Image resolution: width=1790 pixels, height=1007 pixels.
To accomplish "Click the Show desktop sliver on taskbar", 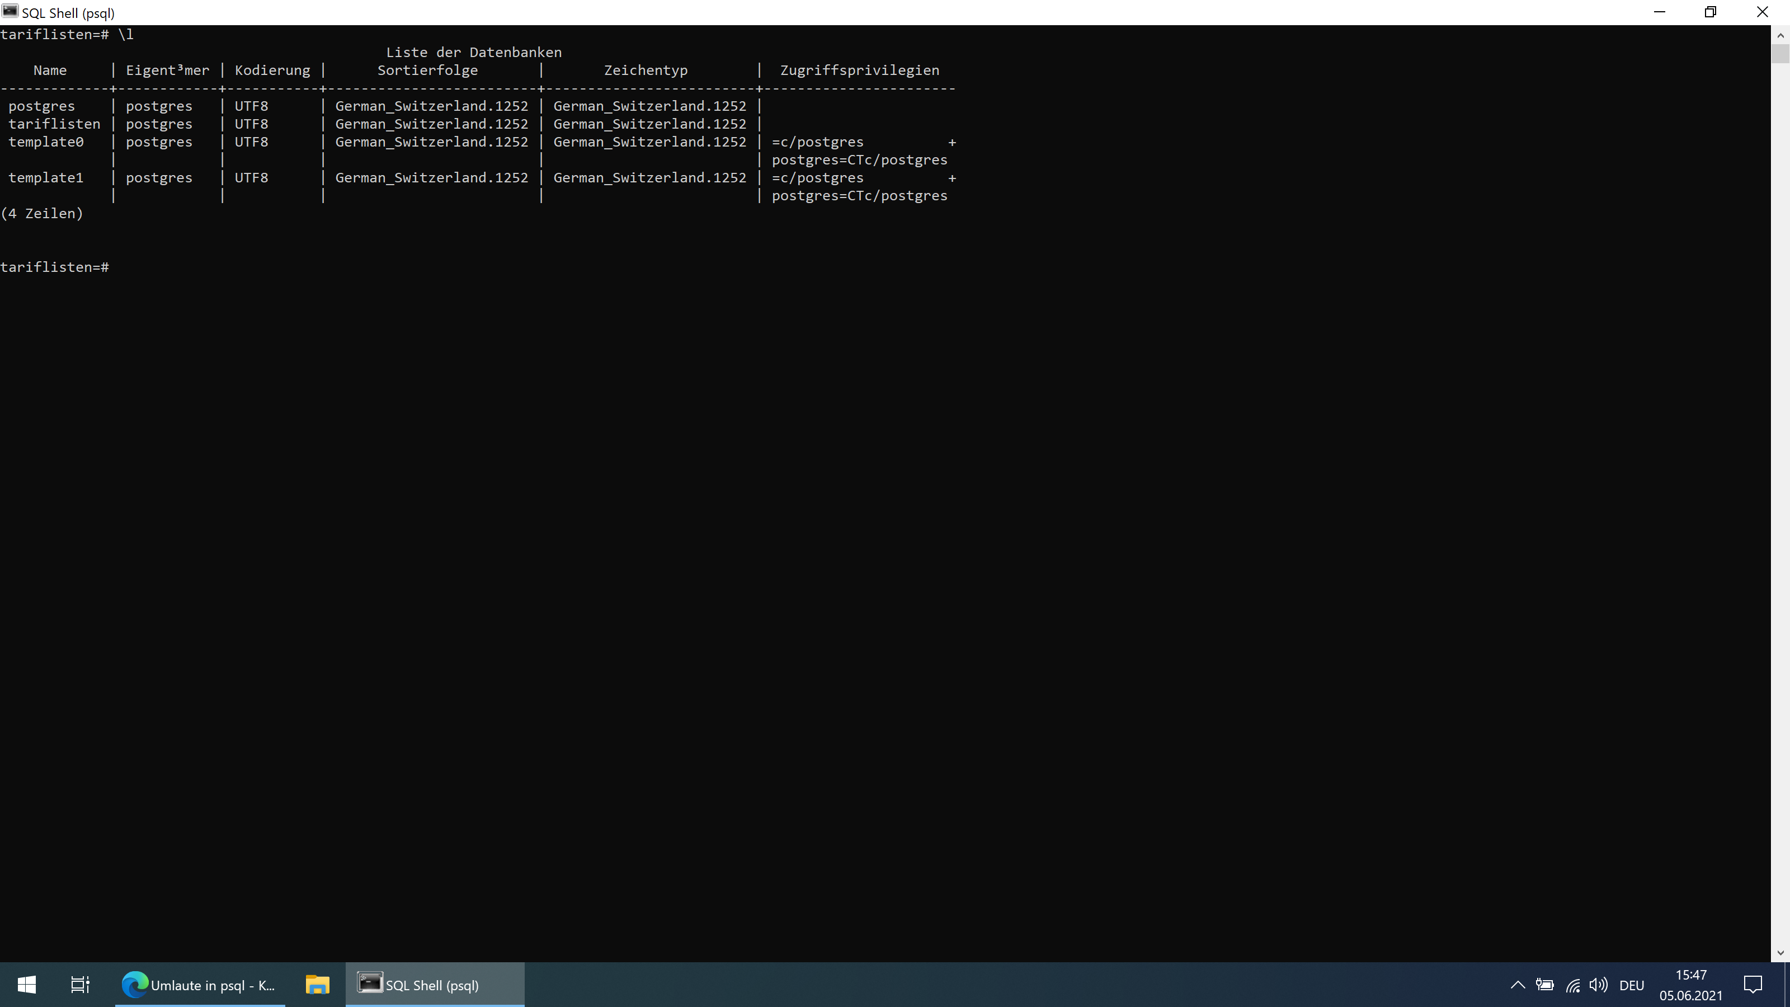I will coord(1787,985).
